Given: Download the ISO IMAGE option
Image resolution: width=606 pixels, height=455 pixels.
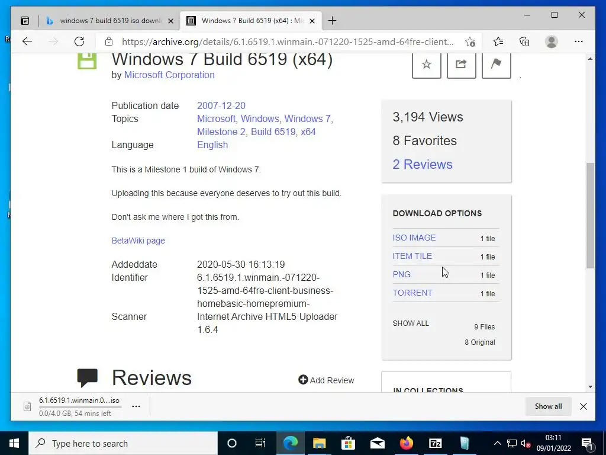Looking at the screenshot, I should tap(414, 238).
